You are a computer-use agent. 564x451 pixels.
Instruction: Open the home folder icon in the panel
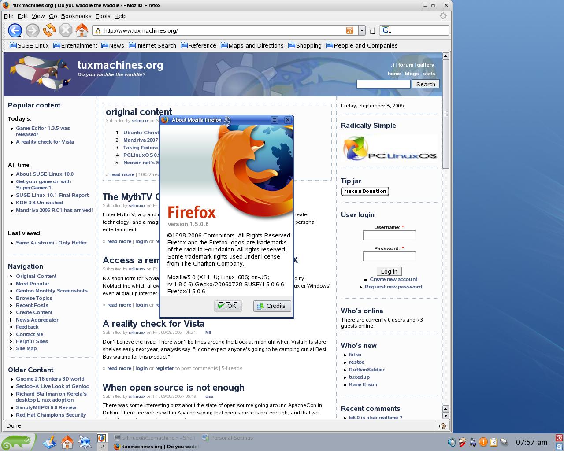tap(67, 442)
